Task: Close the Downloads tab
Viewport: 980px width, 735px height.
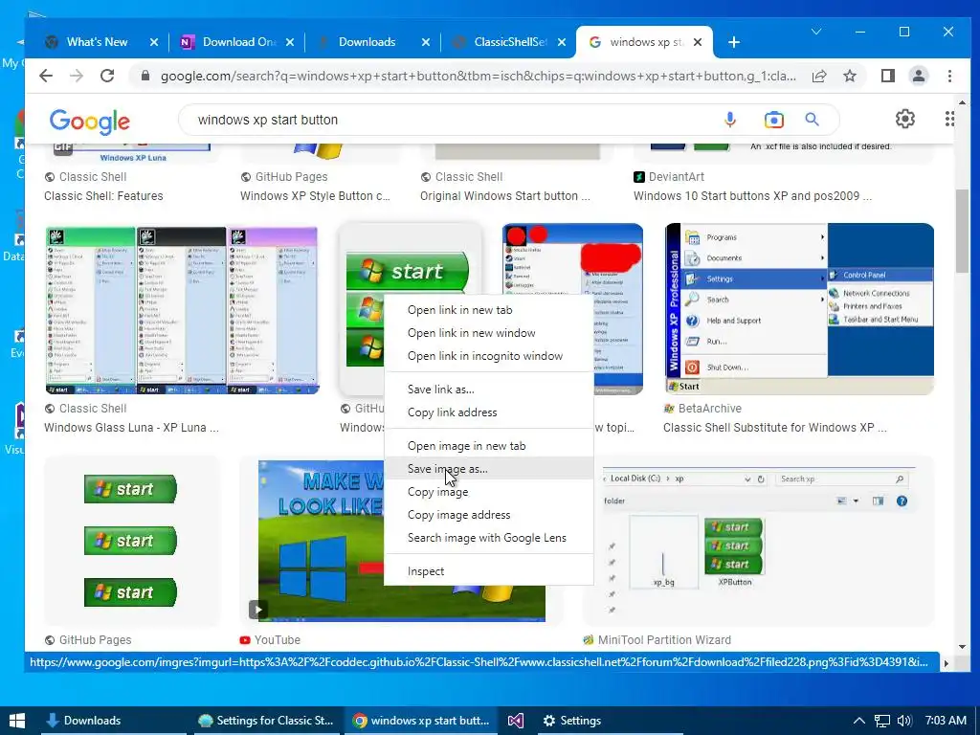Action: 426,42
